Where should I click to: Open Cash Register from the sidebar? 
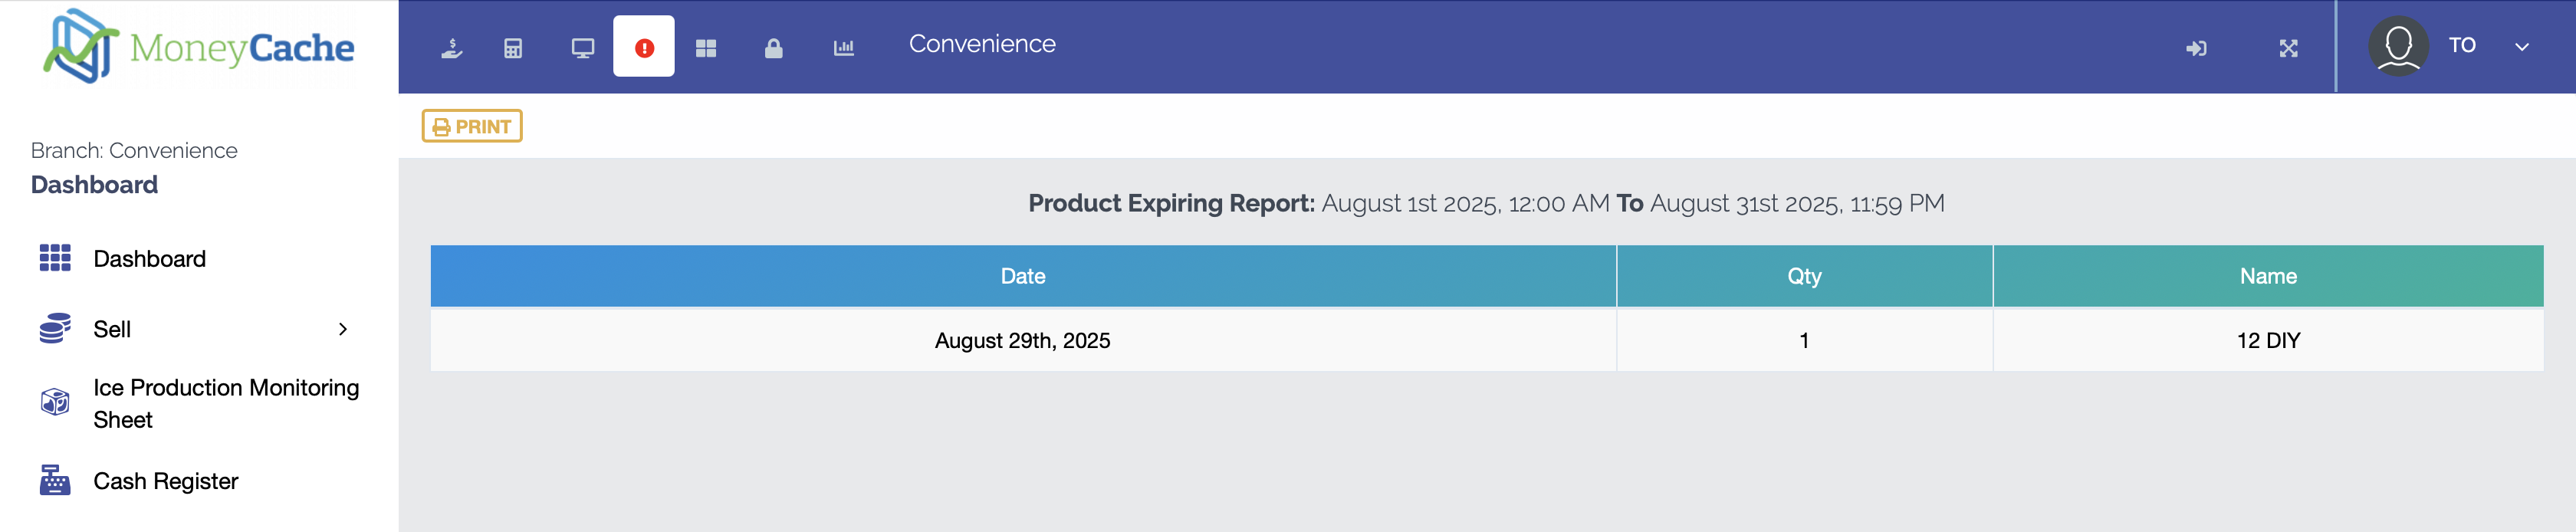coord(165,481)
